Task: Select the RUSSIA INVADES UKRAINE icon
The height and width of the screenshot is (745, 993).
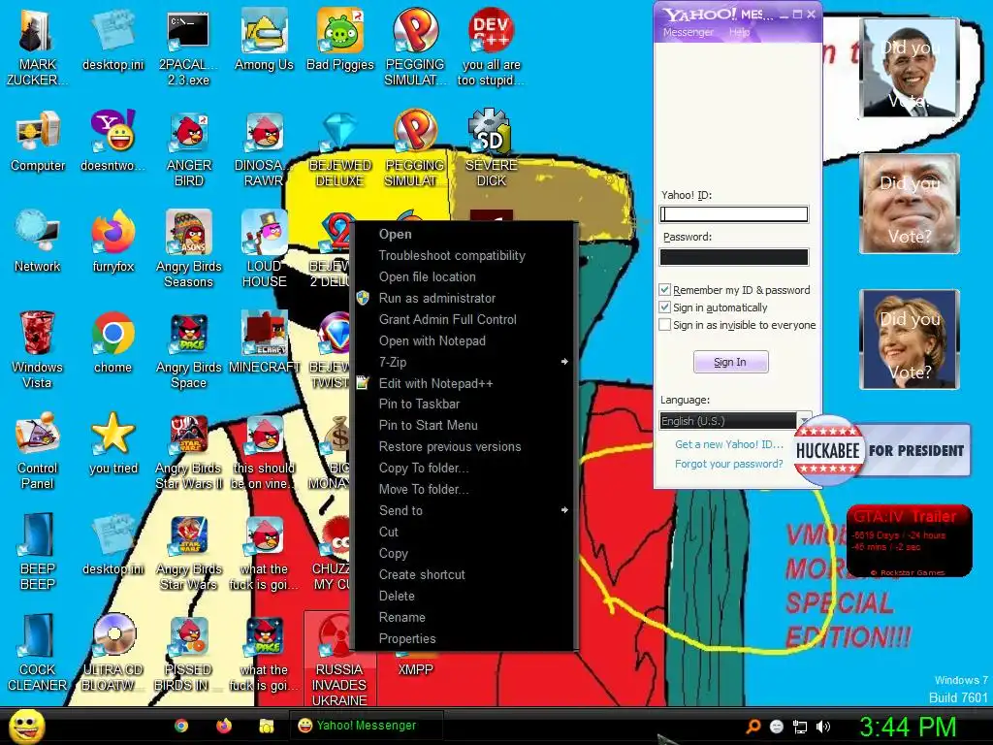Action: 338,660
